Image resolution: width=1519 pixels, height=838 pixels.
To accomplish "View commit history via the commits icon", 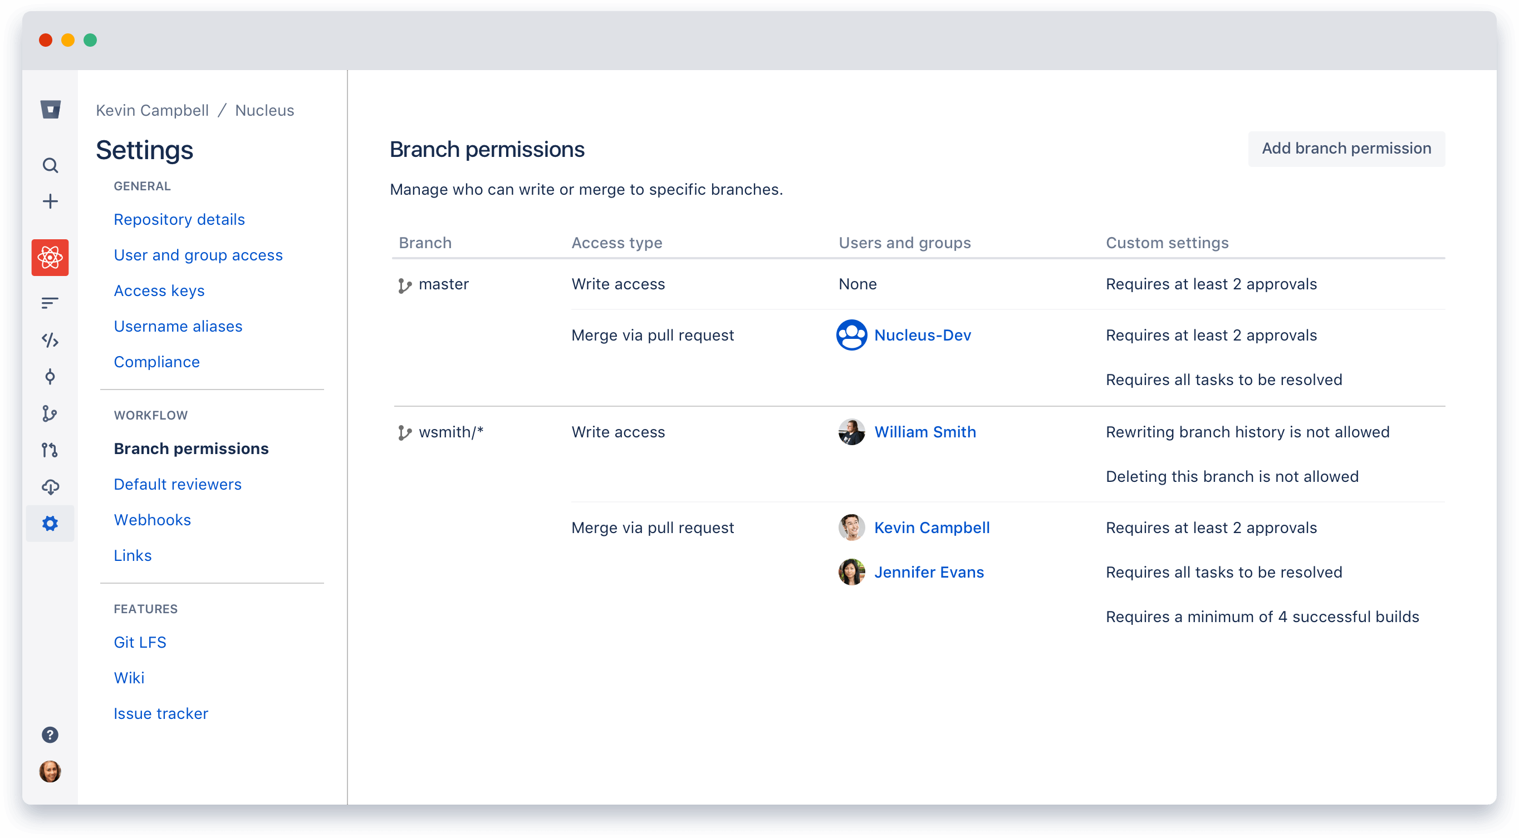I will click(x=50, y=377).
